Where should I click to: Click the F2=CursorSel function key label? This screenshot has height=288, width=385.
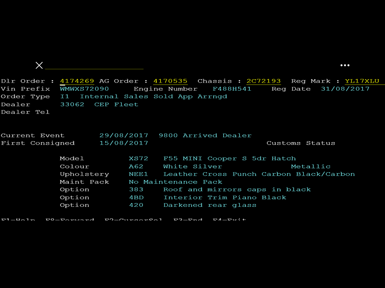[133, 219]
